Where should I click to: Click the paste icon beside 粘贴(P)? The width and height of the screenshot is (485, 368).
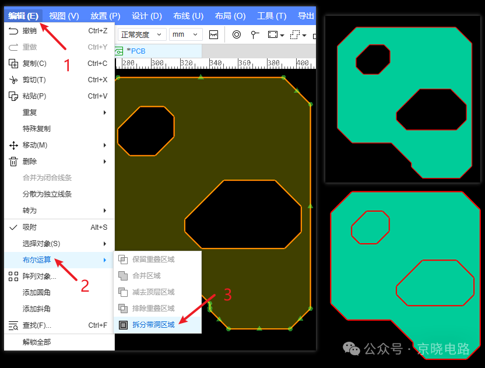click(x=13, y=96)
